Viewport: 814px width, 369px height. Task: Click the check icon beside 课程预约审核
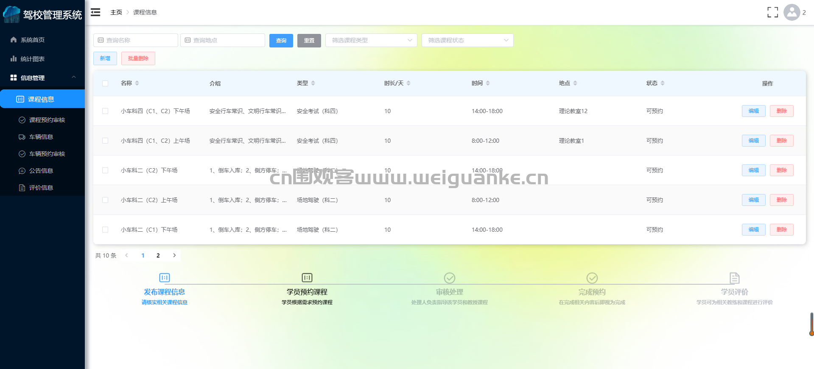pos(22,120)
